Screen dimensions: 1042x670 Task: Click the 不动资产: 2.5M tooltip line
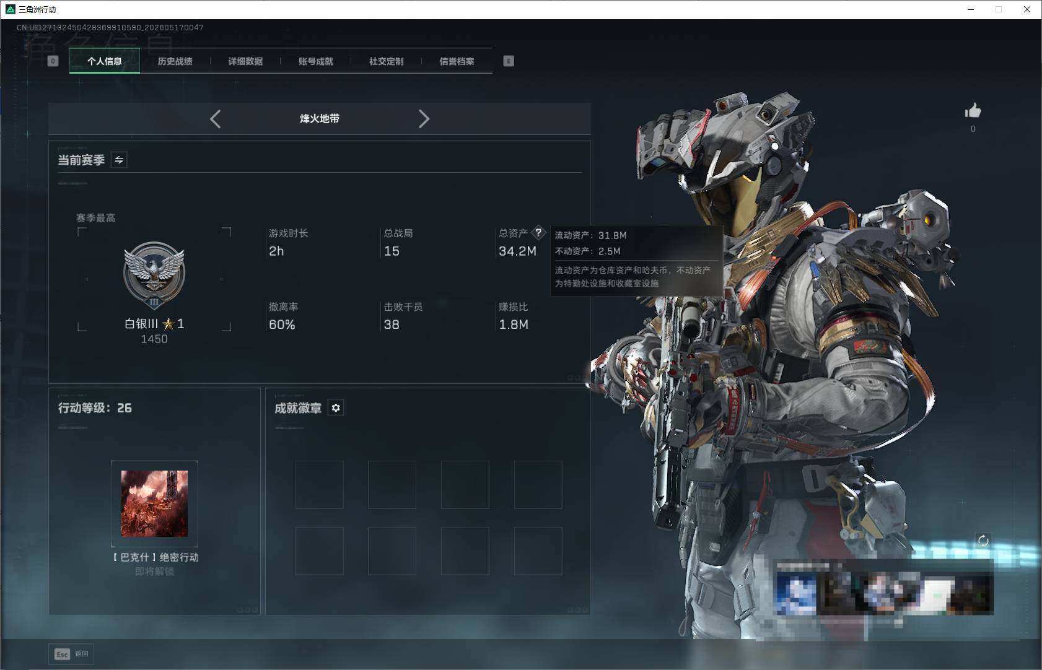587,251
